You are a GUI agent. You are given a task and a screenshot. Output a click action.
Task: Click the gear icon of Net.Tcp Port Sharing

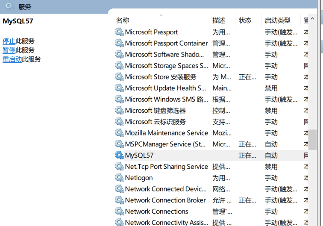click(119, 167)
